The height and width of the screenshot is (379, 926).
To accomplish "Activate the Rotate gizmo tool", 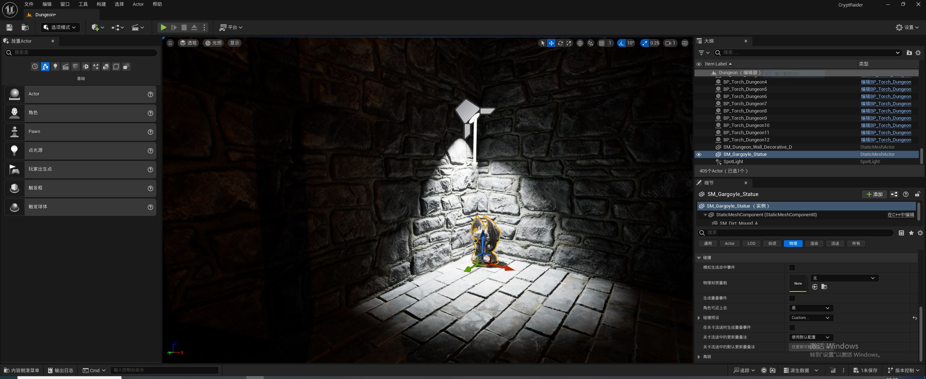I will (560, 43).
